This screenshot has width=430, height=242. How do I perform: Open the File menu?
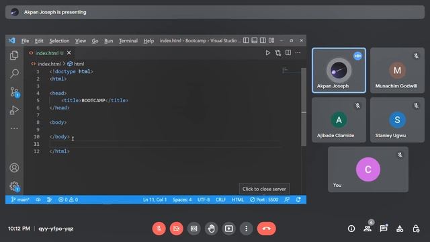pos(25,41)
